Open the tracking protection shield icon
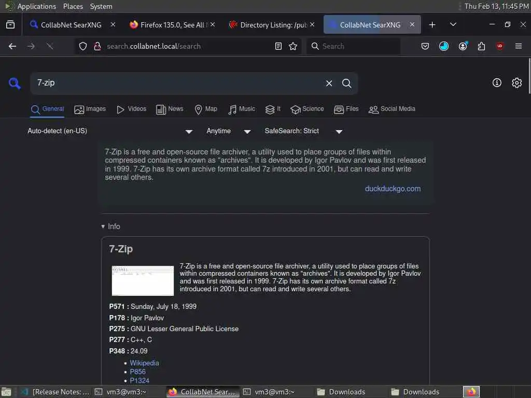 [x=83, y=46]
